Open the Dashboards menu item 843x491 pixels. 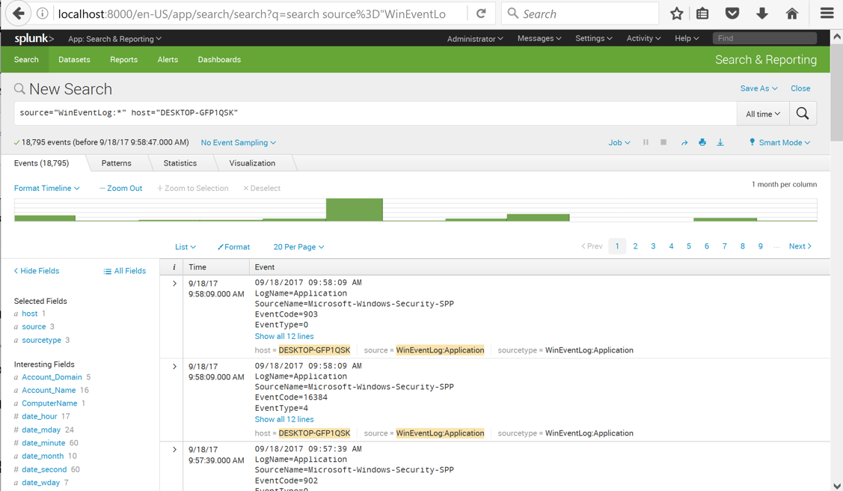[219, 60]
